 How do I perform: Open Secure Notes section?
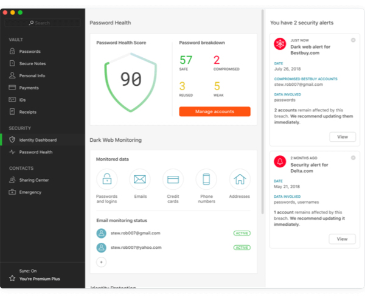click(x=43, y=63)
